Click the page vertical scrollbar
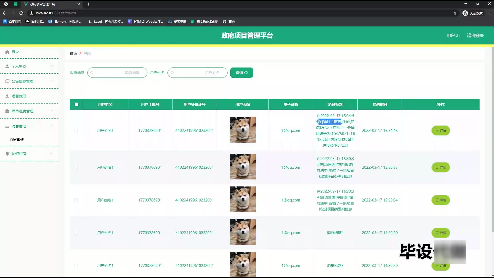The width and height of the screenshot is (494, 278). pos(492,139)
